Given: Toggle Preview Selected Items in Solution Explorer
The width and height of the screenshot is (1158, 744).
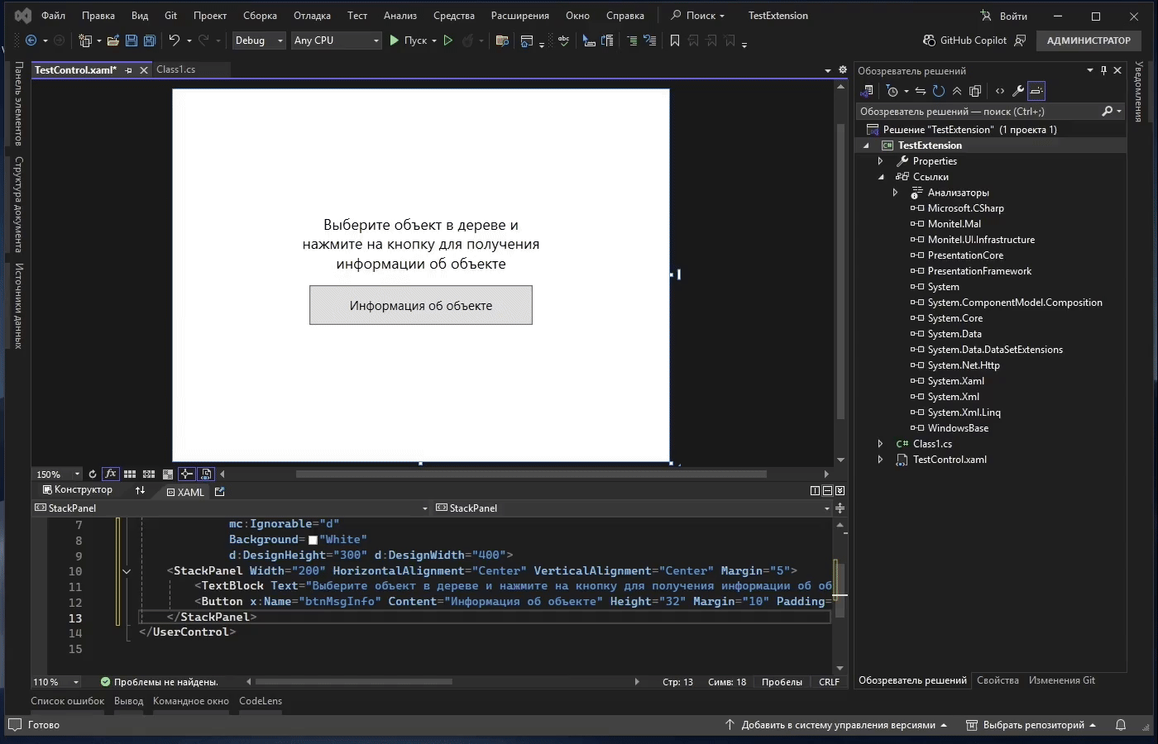Looking at the screenshot, I should coord(1036,91).
